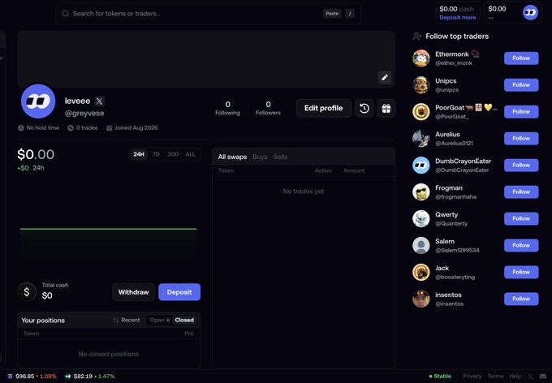The height and width of the screenshot is (383, 552).
Task: Open Qwerty's avatar
Action: pos(421,218)
